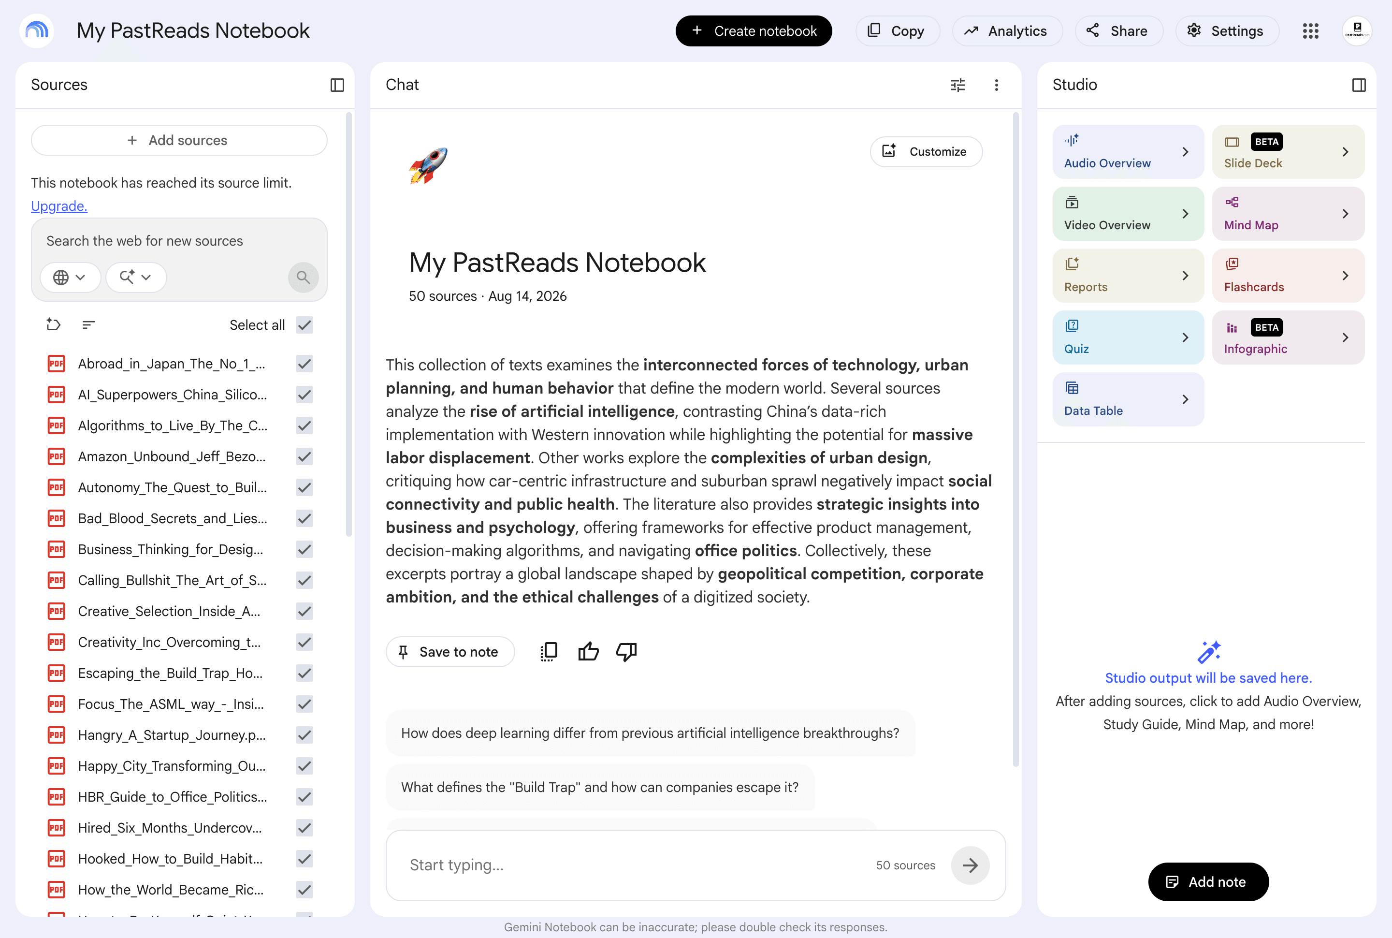Click Copy in the top bar

(897, 31)
